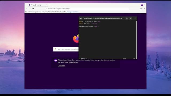Open the Manage bookmarks link
The width and height of the screenshot is (171, 96).
coord(73,12)
